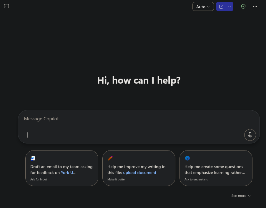
Task: Expand the See more suggestions
Action: pos(241,196)
